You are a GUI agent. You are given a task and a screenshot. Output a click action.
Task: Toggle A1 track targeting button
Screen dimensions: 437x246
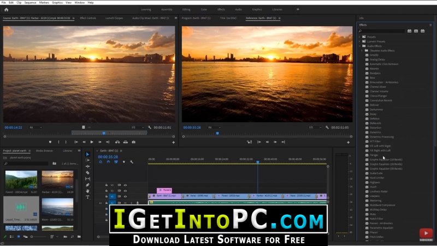(113, 203)
